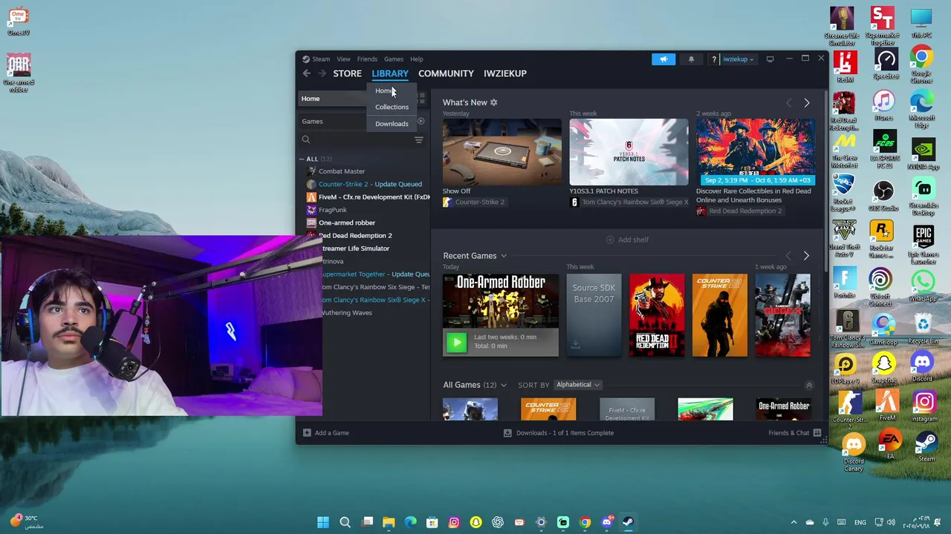Show next What's New items arrow
The image size is (951, 534).
pos(807,103)
